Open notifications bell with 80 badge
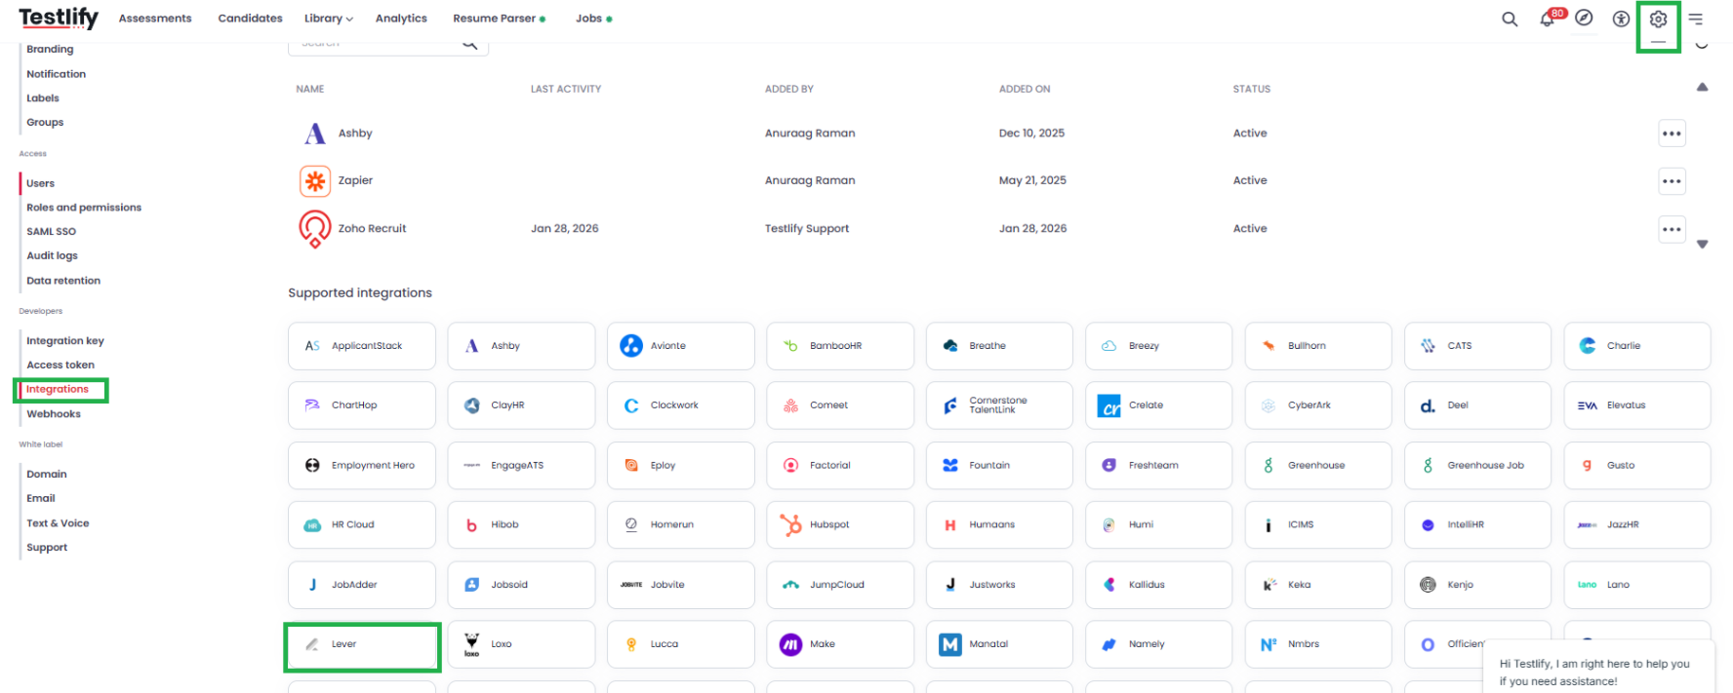 coord(1550,18)
